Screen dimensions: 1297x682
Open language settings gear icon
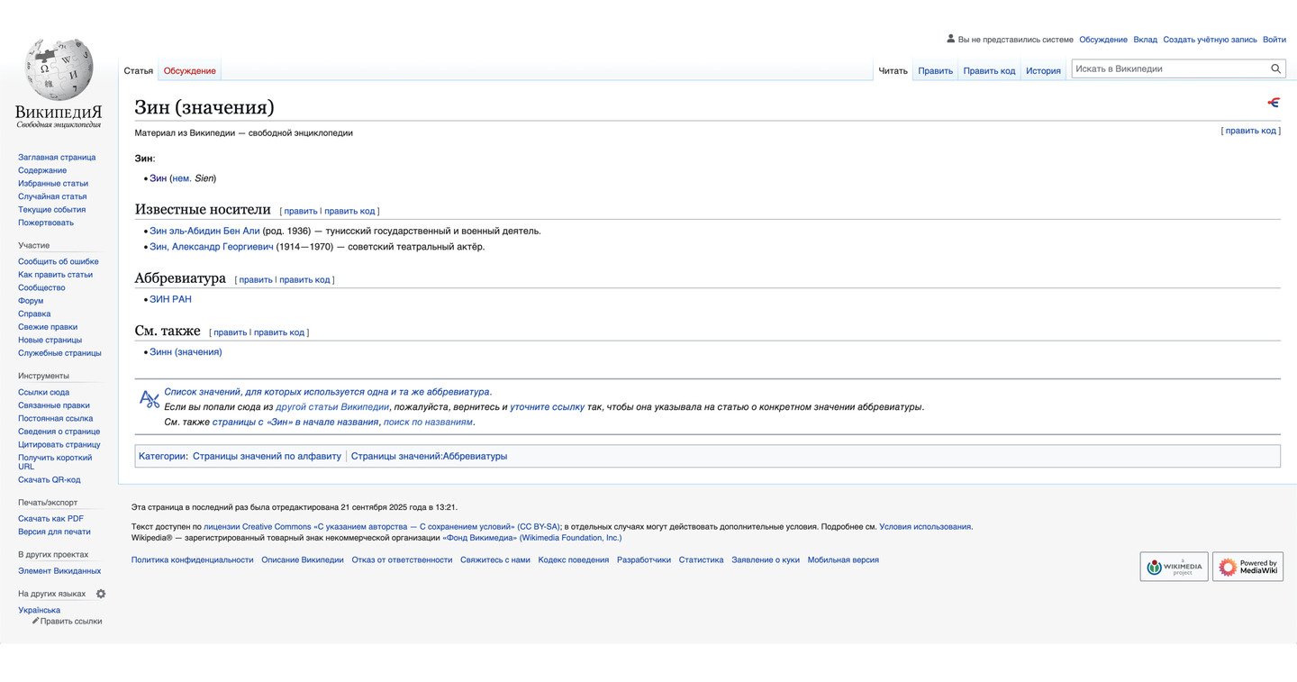pyautogui.click(x=101, y=594)
